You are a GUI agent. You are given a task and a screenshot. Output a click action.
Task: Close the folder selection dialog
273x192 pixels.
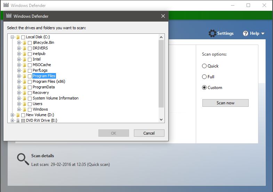tap(163, 16)
